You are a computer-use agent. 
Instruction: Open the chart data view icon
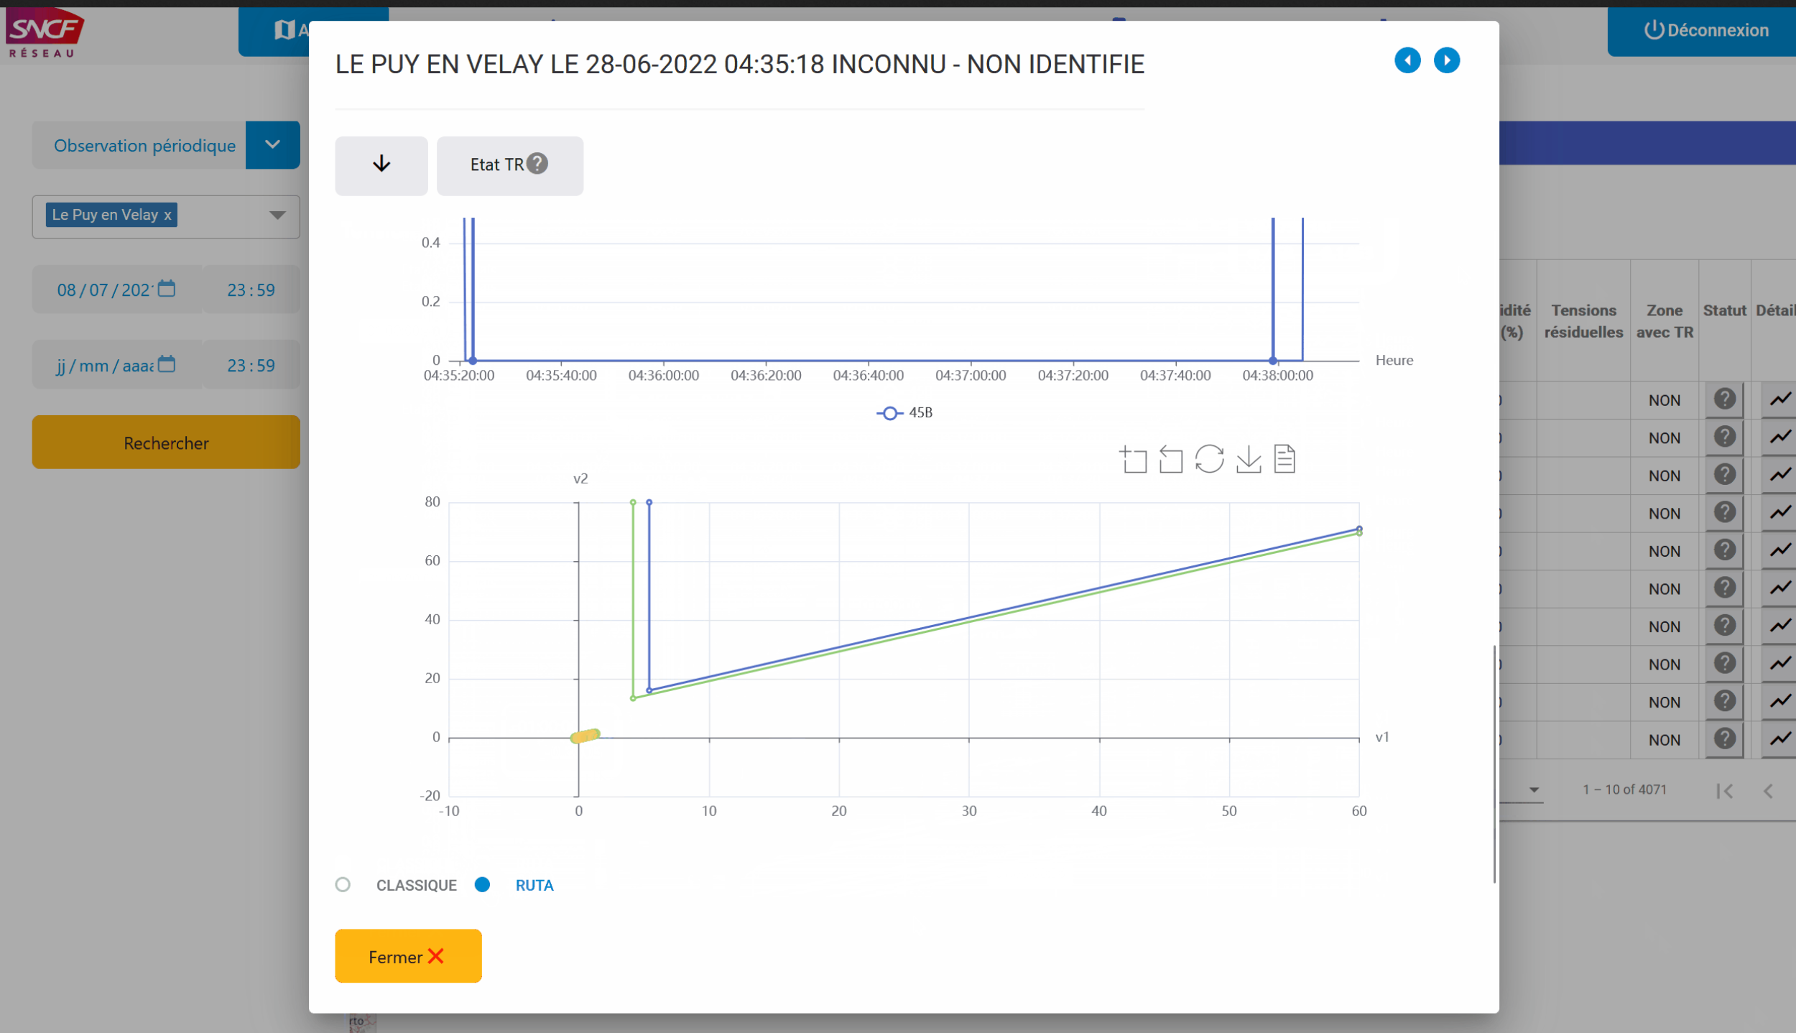tap(1284, 459)
